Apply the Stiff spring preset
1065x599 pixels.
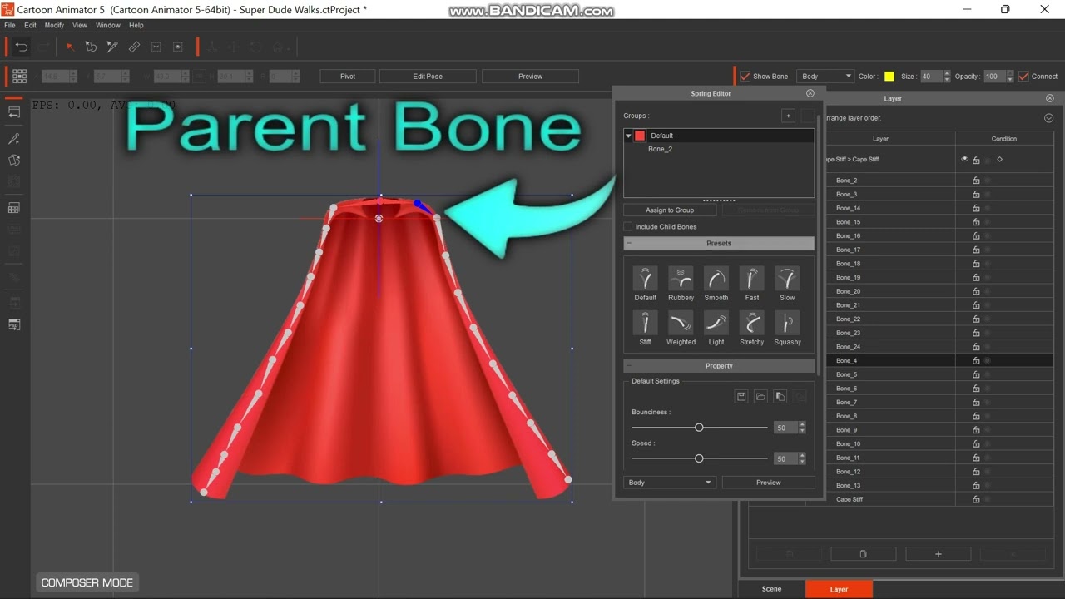646,323
